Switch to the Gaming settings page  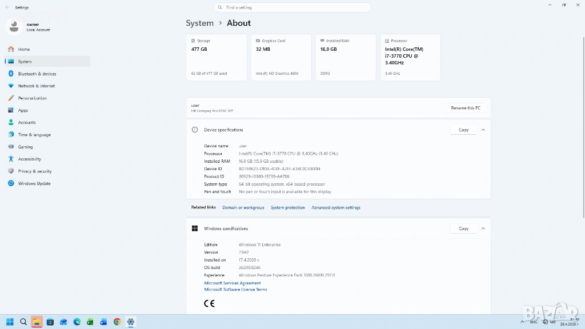pos(25,147)
